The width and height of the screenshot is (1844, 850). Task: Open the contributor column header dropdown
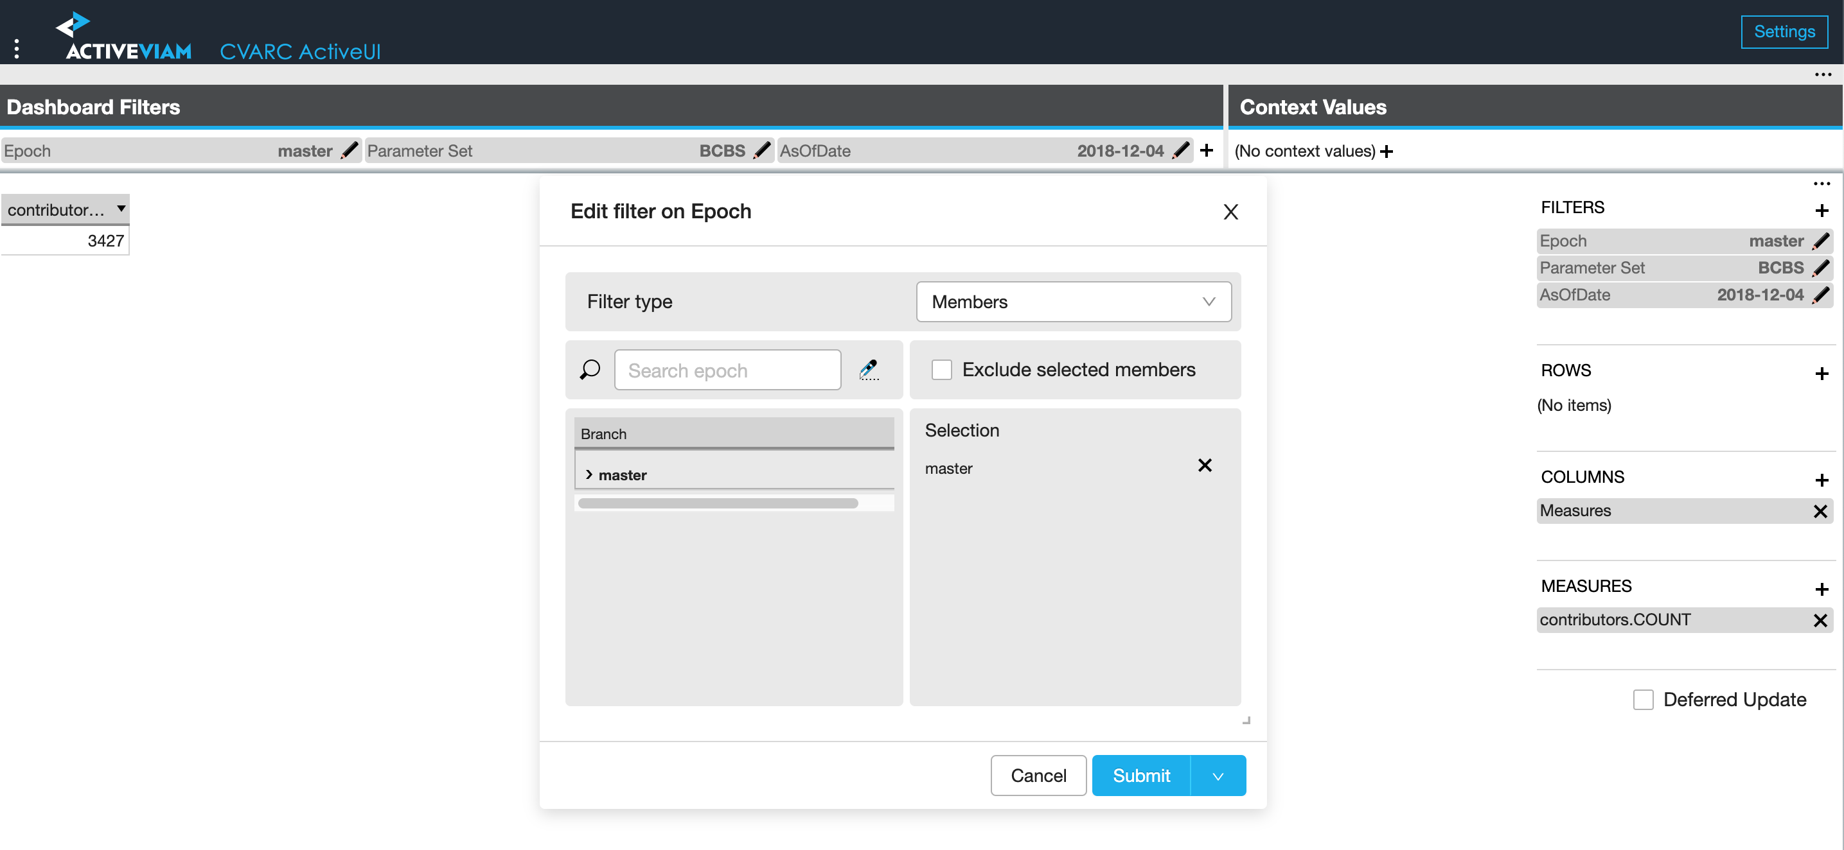point(121,209)
